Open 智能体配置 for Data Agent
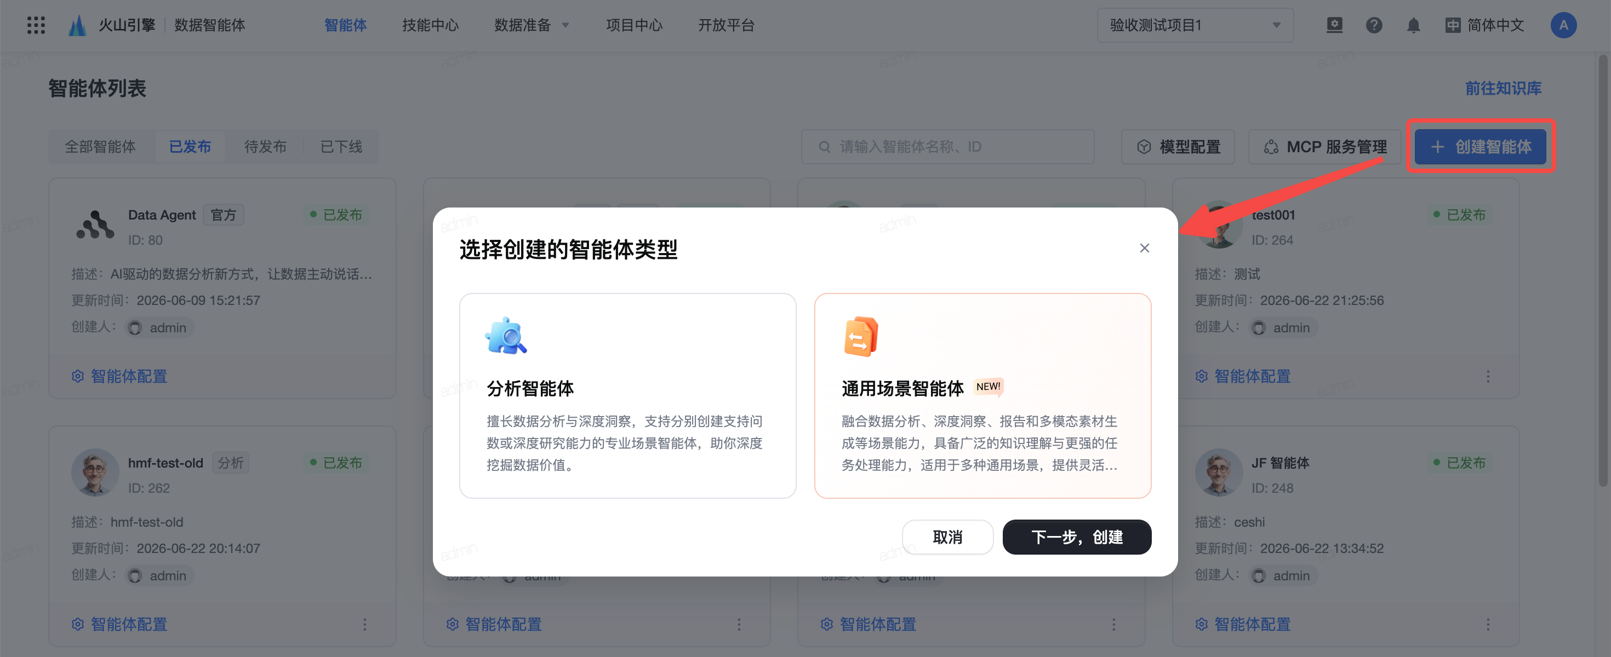 coord(119,376)
